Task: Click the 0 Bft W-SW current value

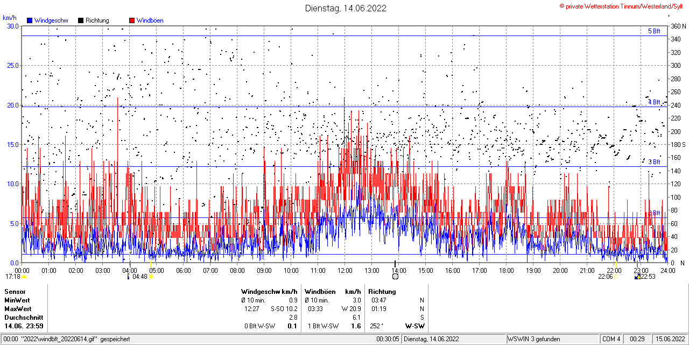Action: tap(260, 326)
